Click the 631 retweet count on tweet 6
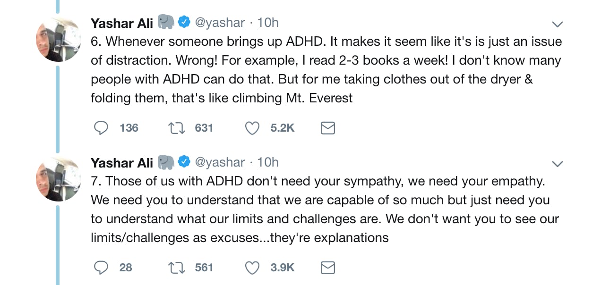The image size is (601, 285). point(204,127)
